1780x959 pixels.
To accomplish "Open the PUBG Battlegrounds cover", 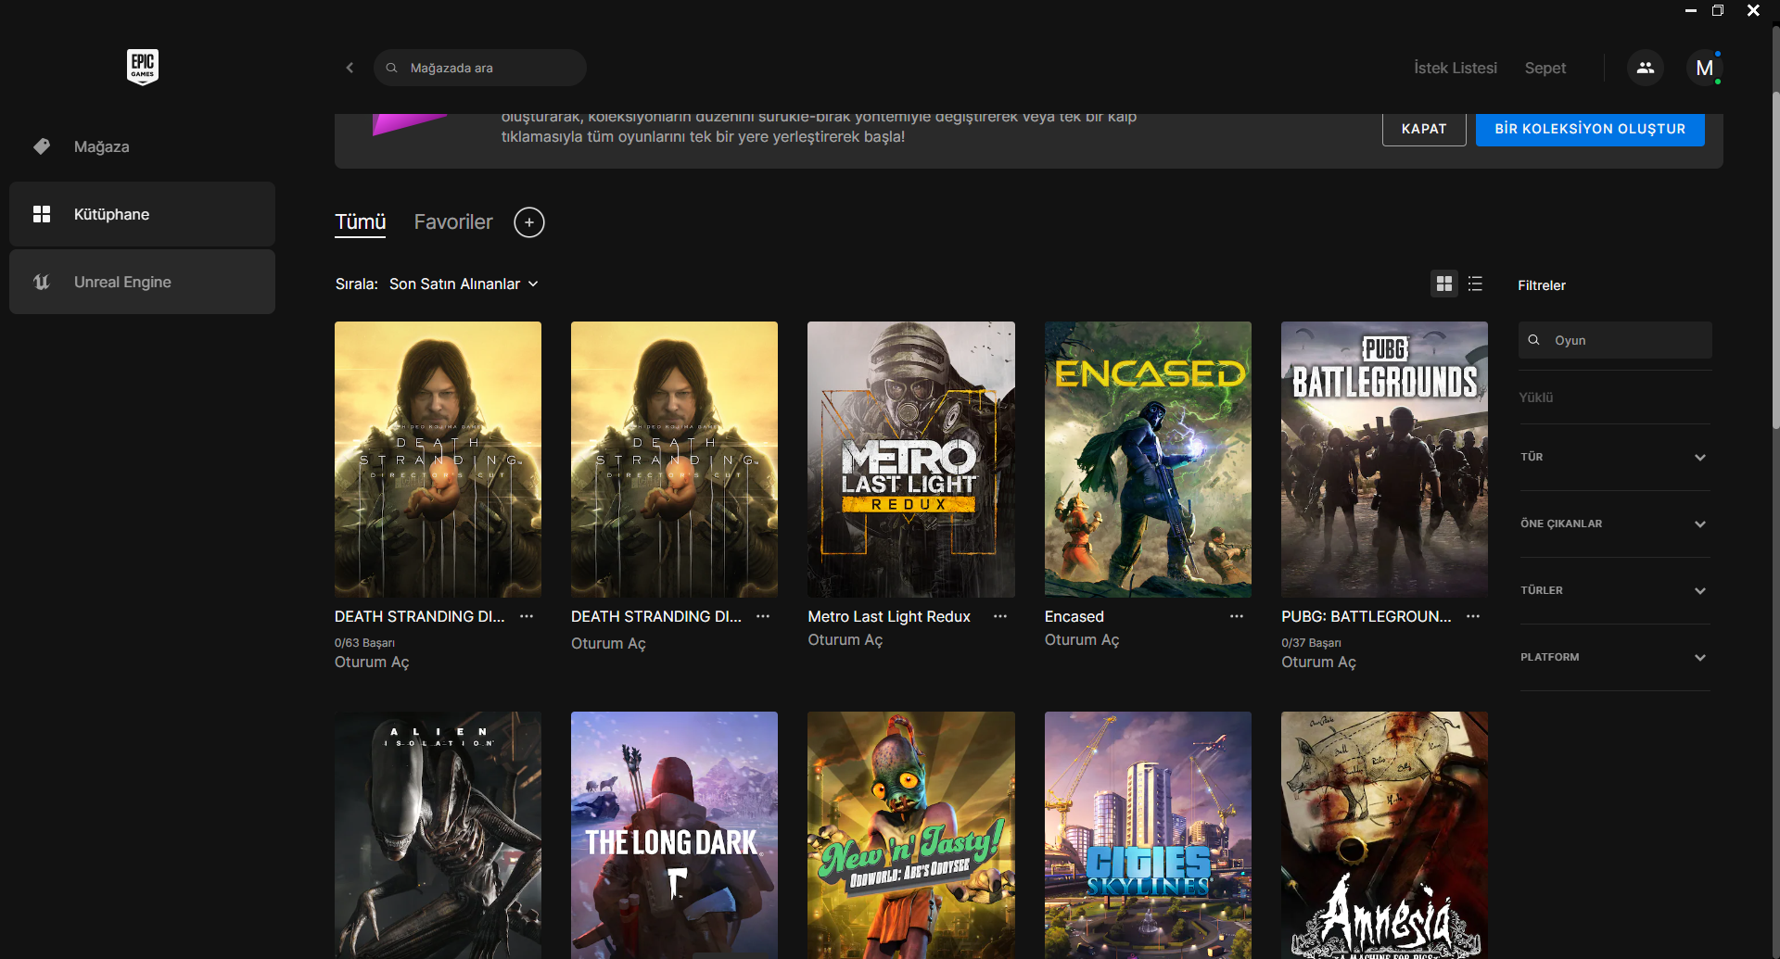I will coord(1384,460).
